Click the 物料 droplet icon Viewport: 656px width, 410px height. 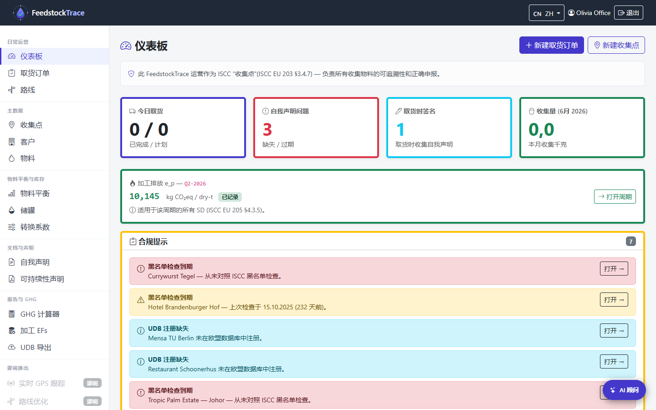tap(12, 158)
